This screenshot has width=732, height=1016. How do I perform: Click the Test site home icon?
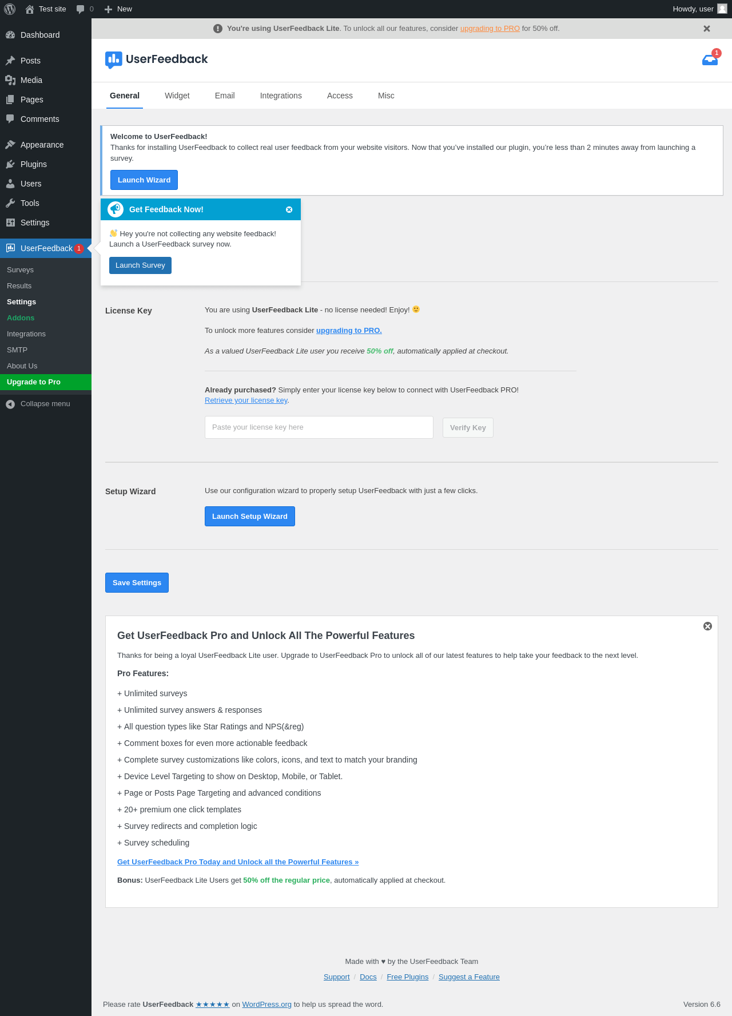[x=30, y=9]
